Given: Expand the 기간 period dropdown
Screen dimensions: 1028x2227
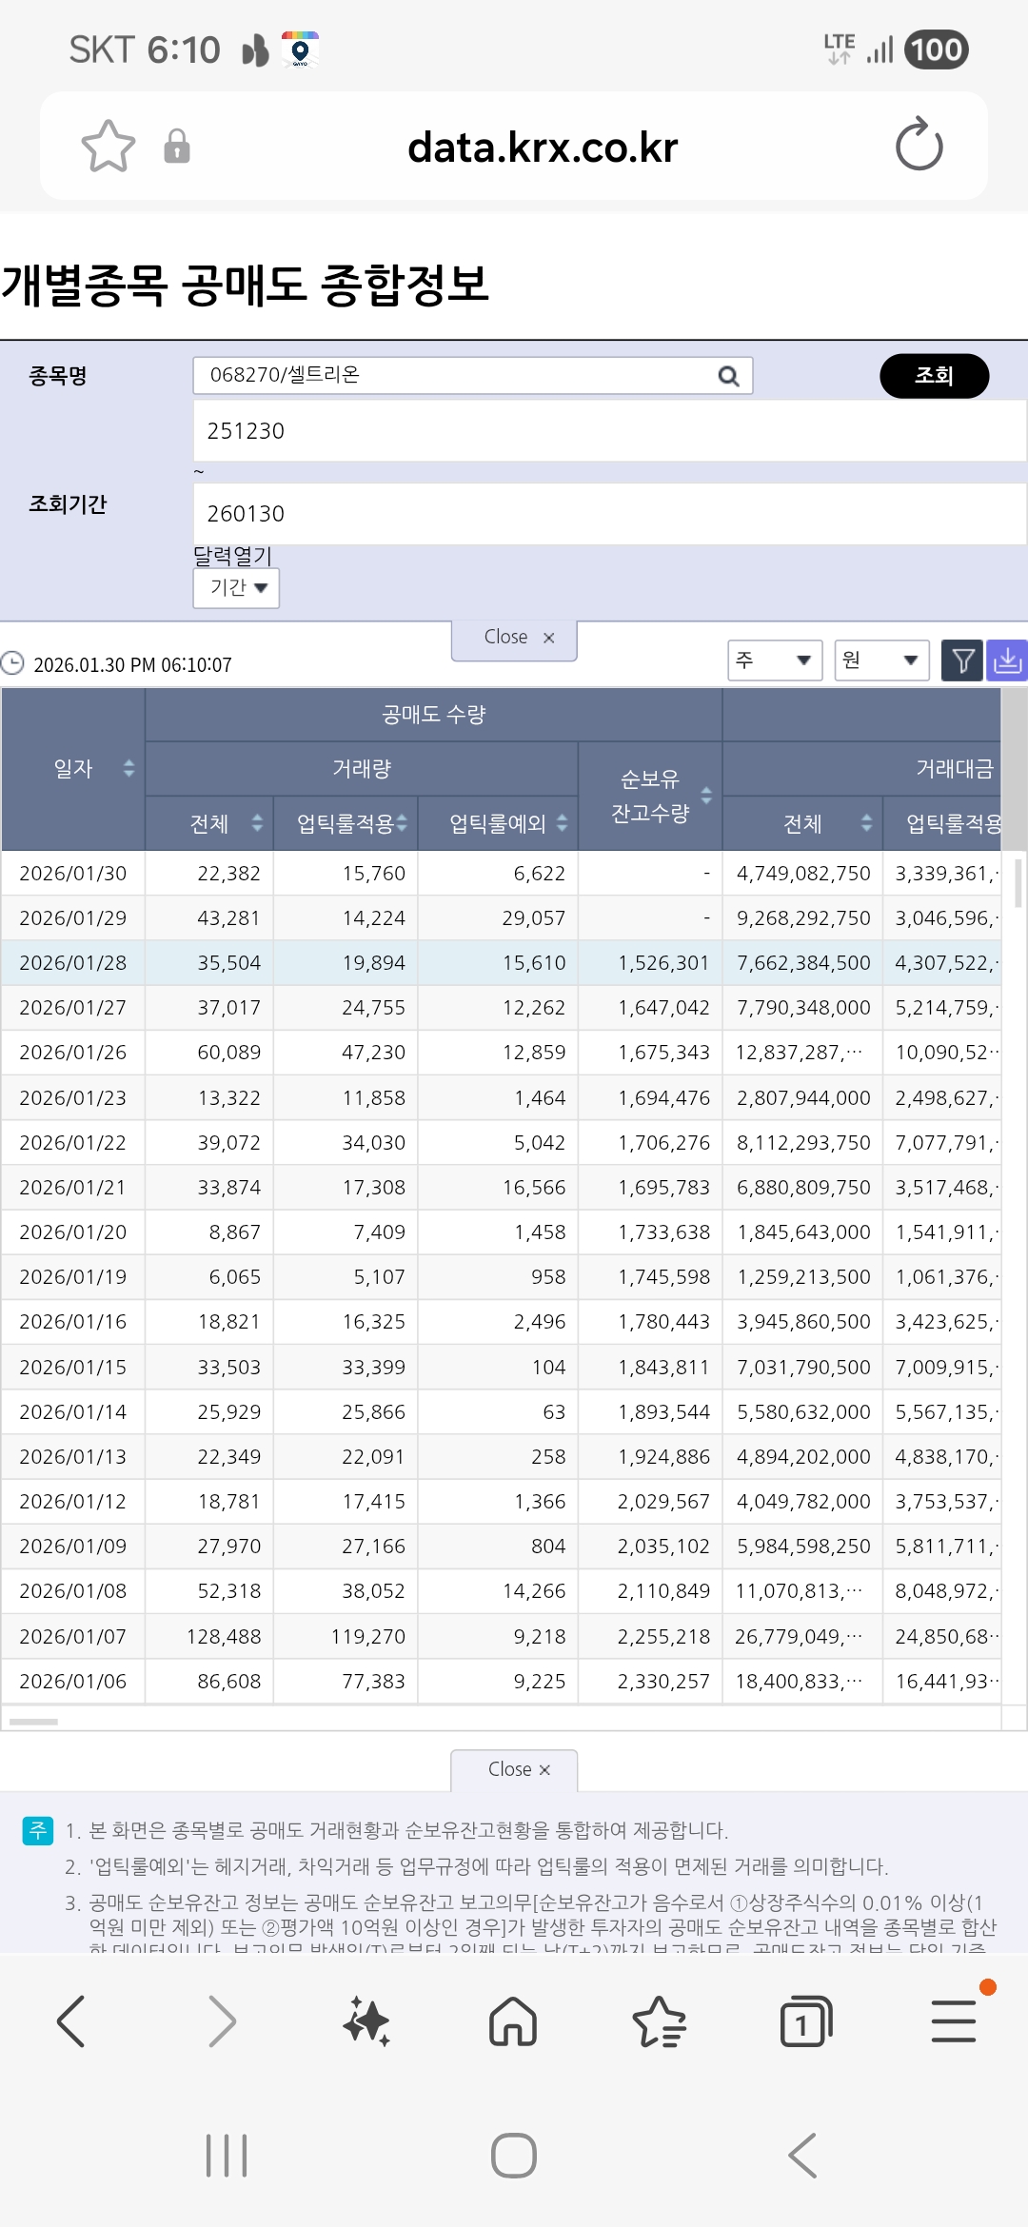Looking at the screenshot, I should 236,587.
